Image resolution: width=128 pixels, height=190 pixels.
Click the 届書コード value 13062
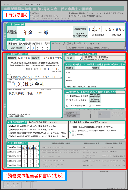(x=39, y=5)
